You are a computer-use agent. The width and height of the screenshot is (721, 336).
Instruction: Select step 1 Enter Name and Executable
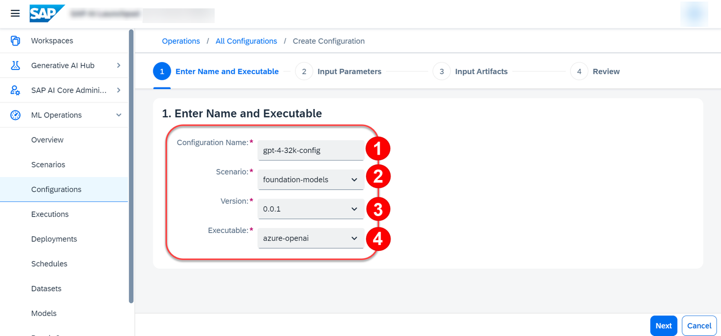point(216,71)
